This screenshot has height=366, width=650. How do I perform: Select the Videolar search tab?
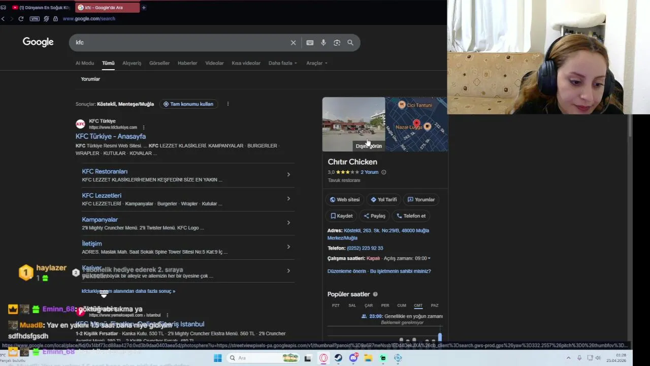click(214, 63)
